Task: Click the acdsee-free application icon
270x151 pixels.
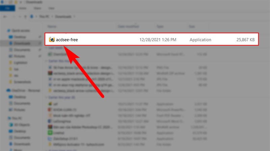Action: tap(52, 39)
